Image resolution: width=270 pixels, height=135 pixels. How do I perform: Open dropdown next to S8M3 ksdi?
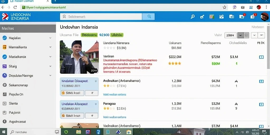coord(91,93)
